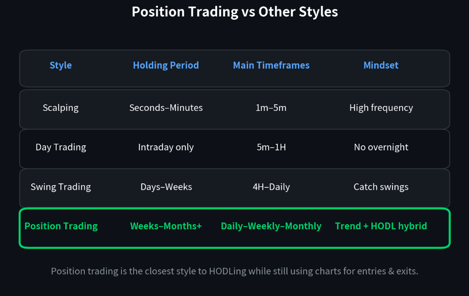Click the Trend + HODL hybrid cell

381,226
